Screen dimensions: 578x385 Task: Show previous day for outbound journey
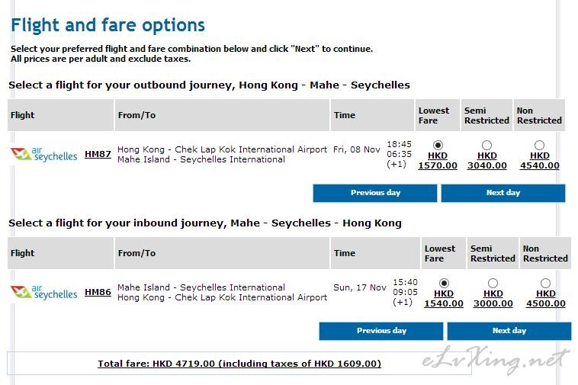[375, 193]
